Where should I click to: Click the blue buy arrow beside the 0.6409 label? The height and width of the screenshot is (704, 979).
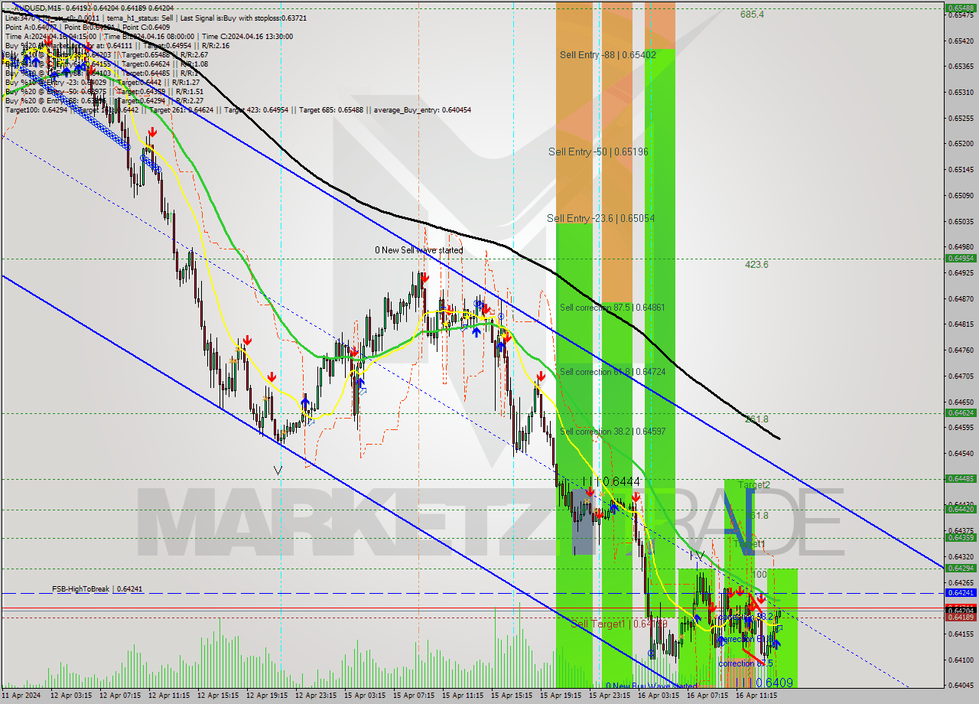click(x=776, y=644)
